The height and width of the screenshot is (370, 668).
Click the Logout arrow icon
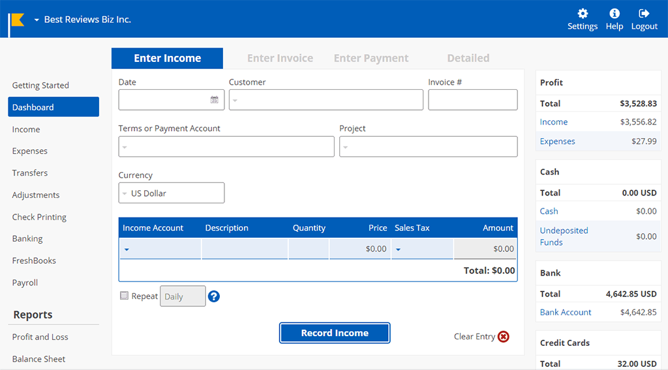click(x=644, y=14)
